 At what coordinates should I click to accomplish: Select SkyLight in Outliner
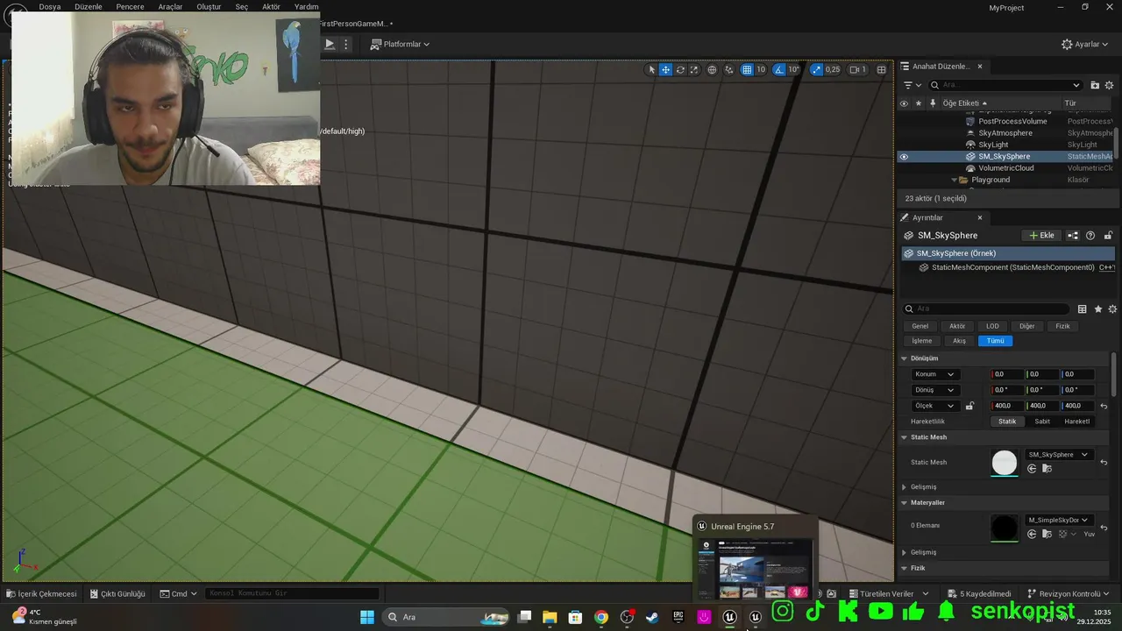coord(993,145)
